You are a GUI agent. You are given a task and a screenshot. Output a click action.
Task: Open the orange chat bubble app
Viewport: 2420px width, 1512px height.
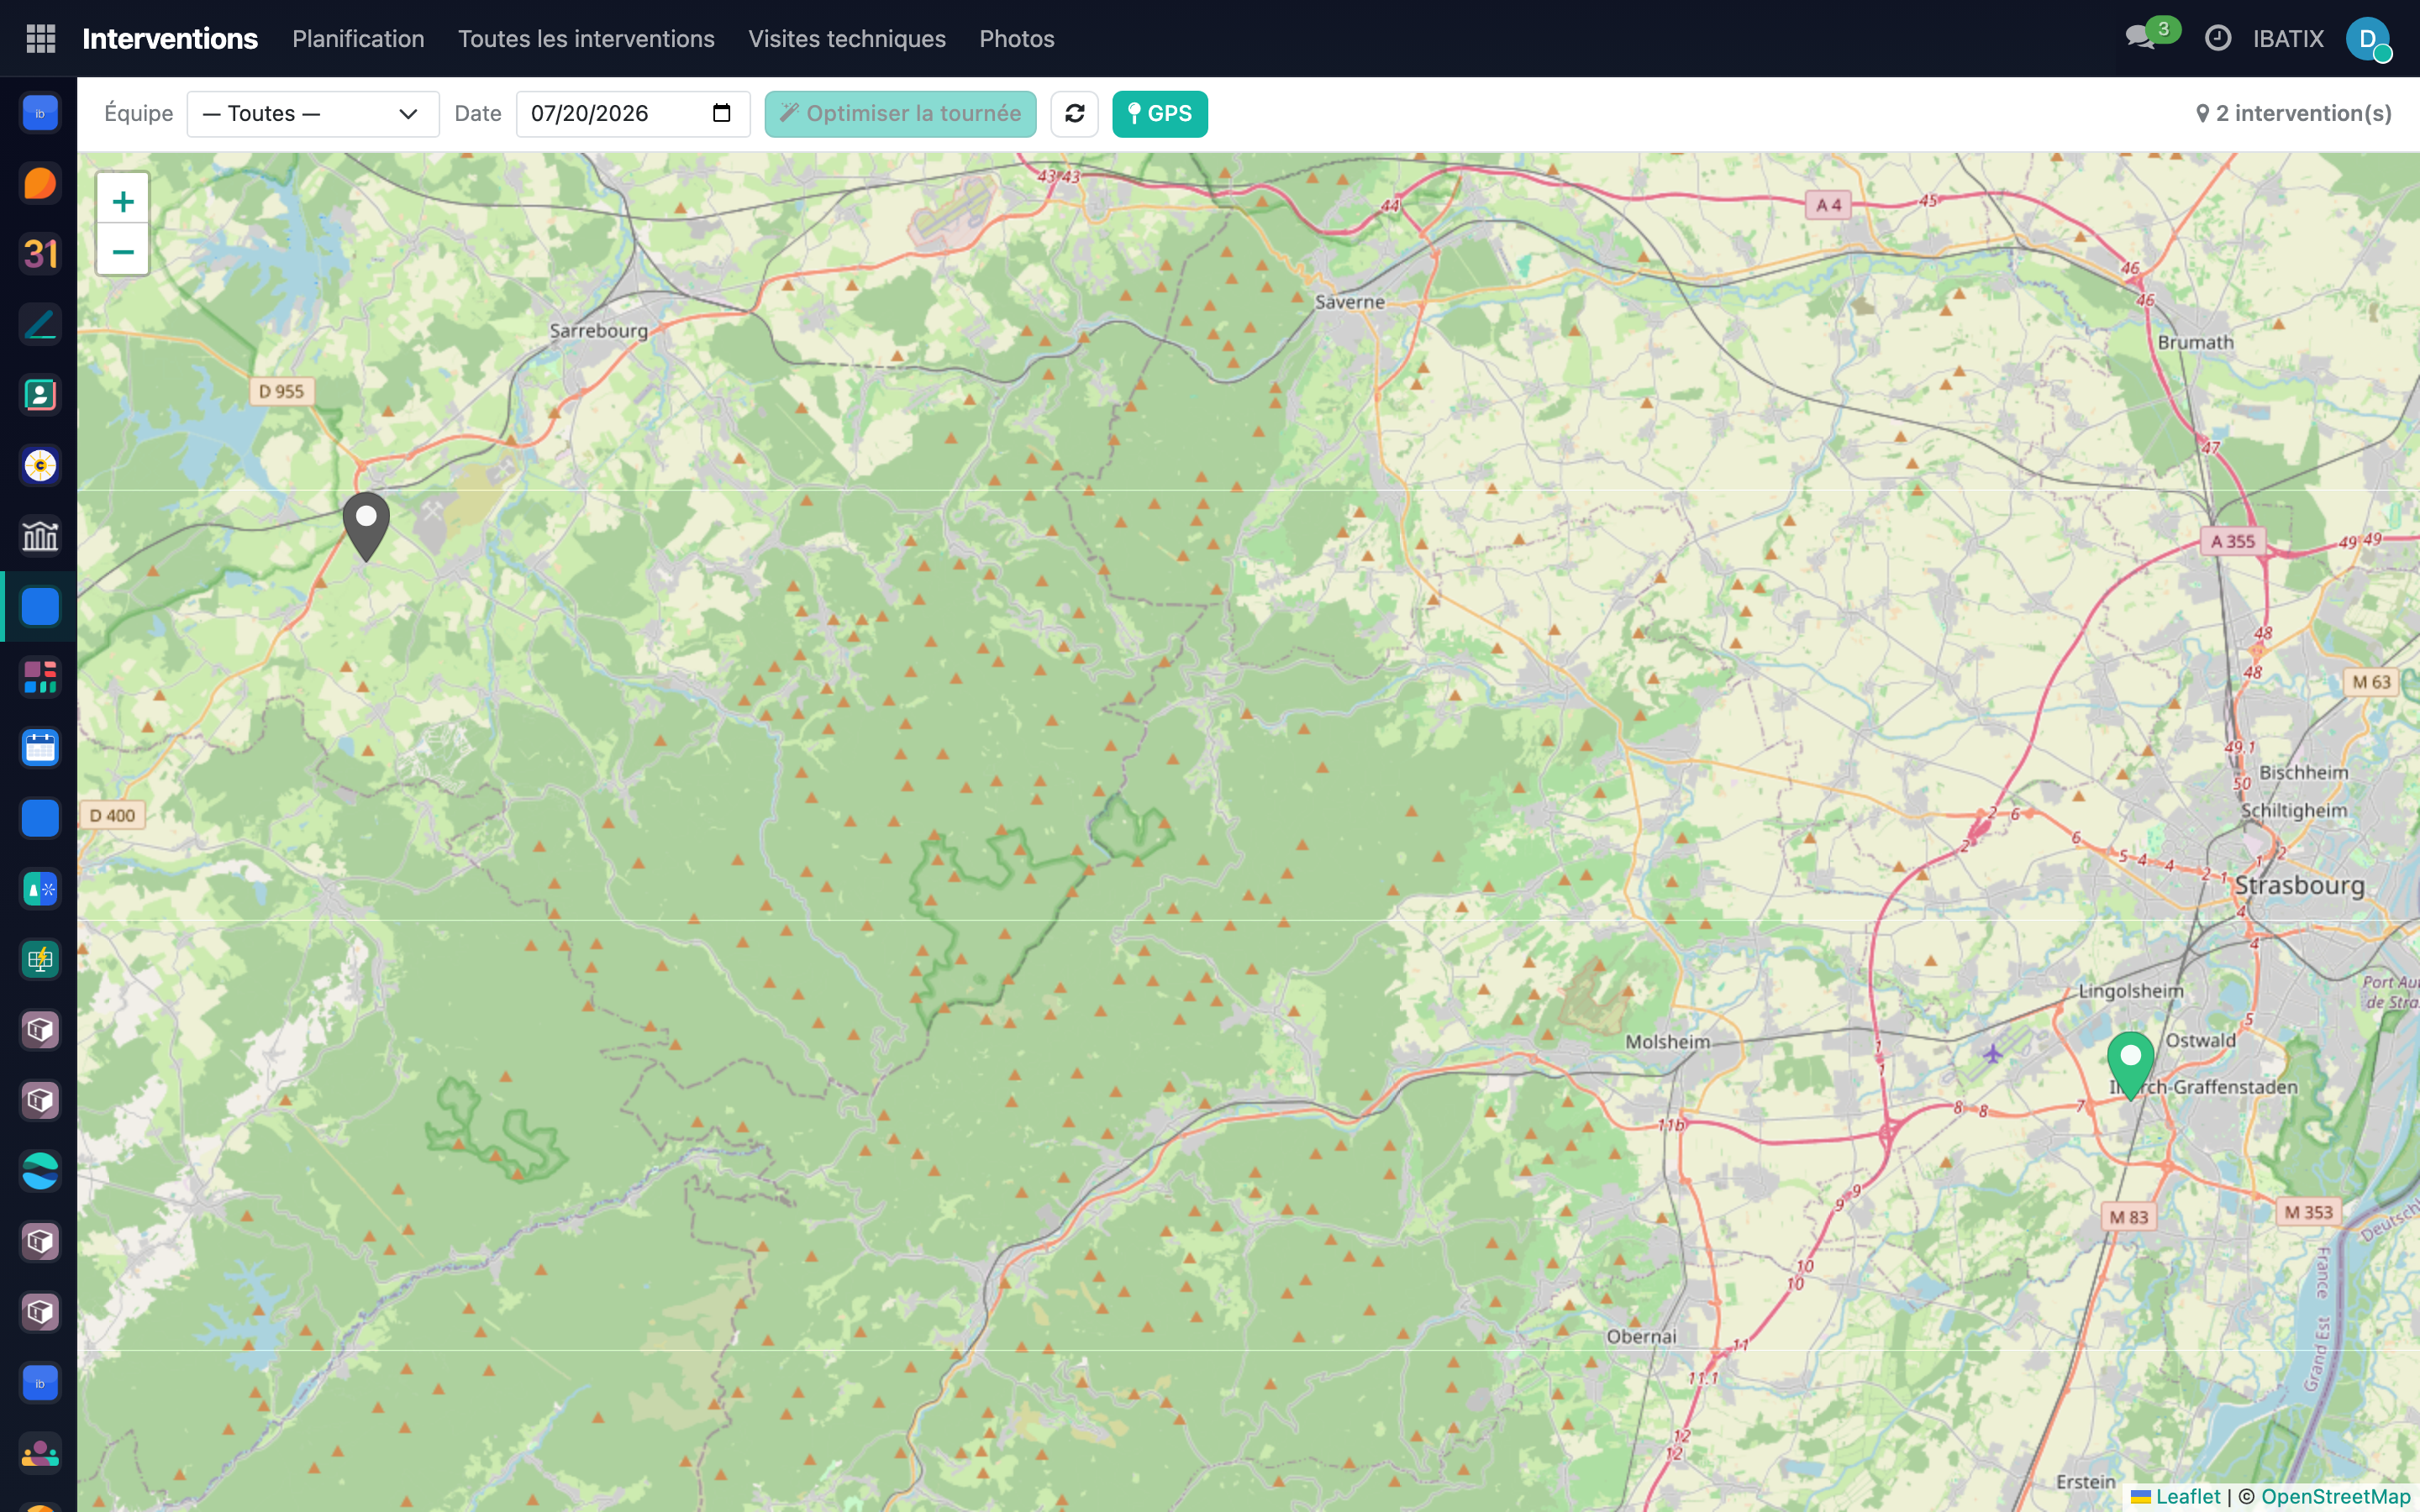click(40, 183)
